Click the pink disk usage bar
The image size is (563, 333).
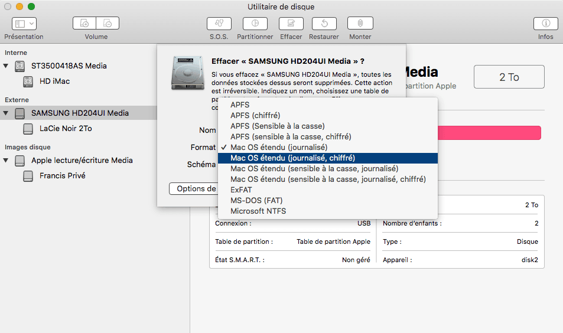point(489,133)
